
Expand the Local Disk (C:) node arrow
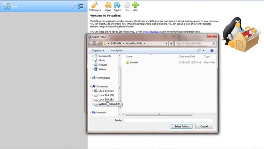[x=93, y=91]
